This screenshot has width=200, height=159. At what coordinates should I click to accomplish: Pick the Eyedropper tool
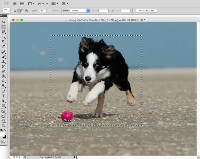point(3,46)
